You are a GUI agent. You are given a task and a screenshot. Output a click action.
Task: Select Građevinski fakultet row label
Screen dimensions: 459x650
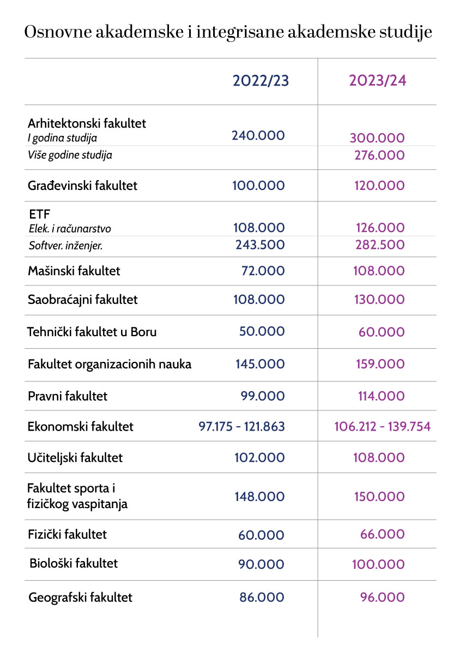tap(82, 186)
